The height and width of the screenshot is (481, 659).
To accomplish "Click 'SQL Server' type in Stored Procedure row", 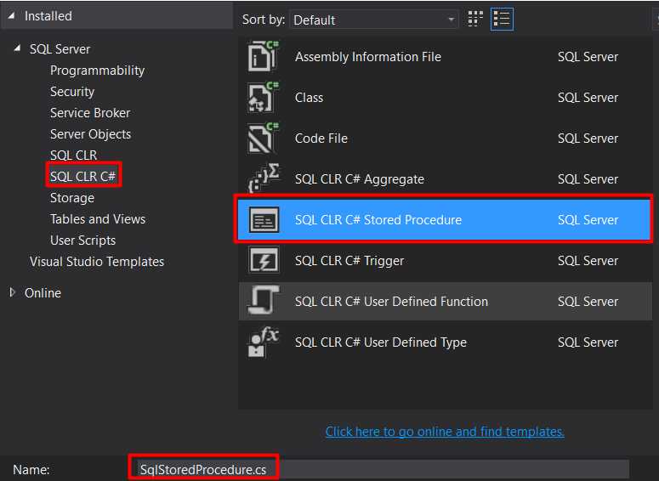I will (588, 220).
